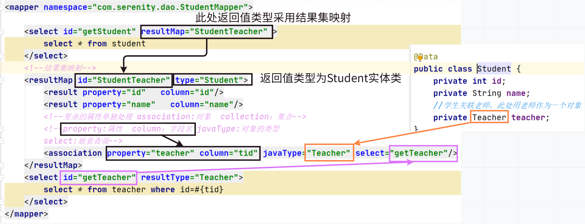The height and width of the screenshot is (224, 585).
Task: Click the Java comment starting with //学生关联老师
Action: click(x=507, y=105)
